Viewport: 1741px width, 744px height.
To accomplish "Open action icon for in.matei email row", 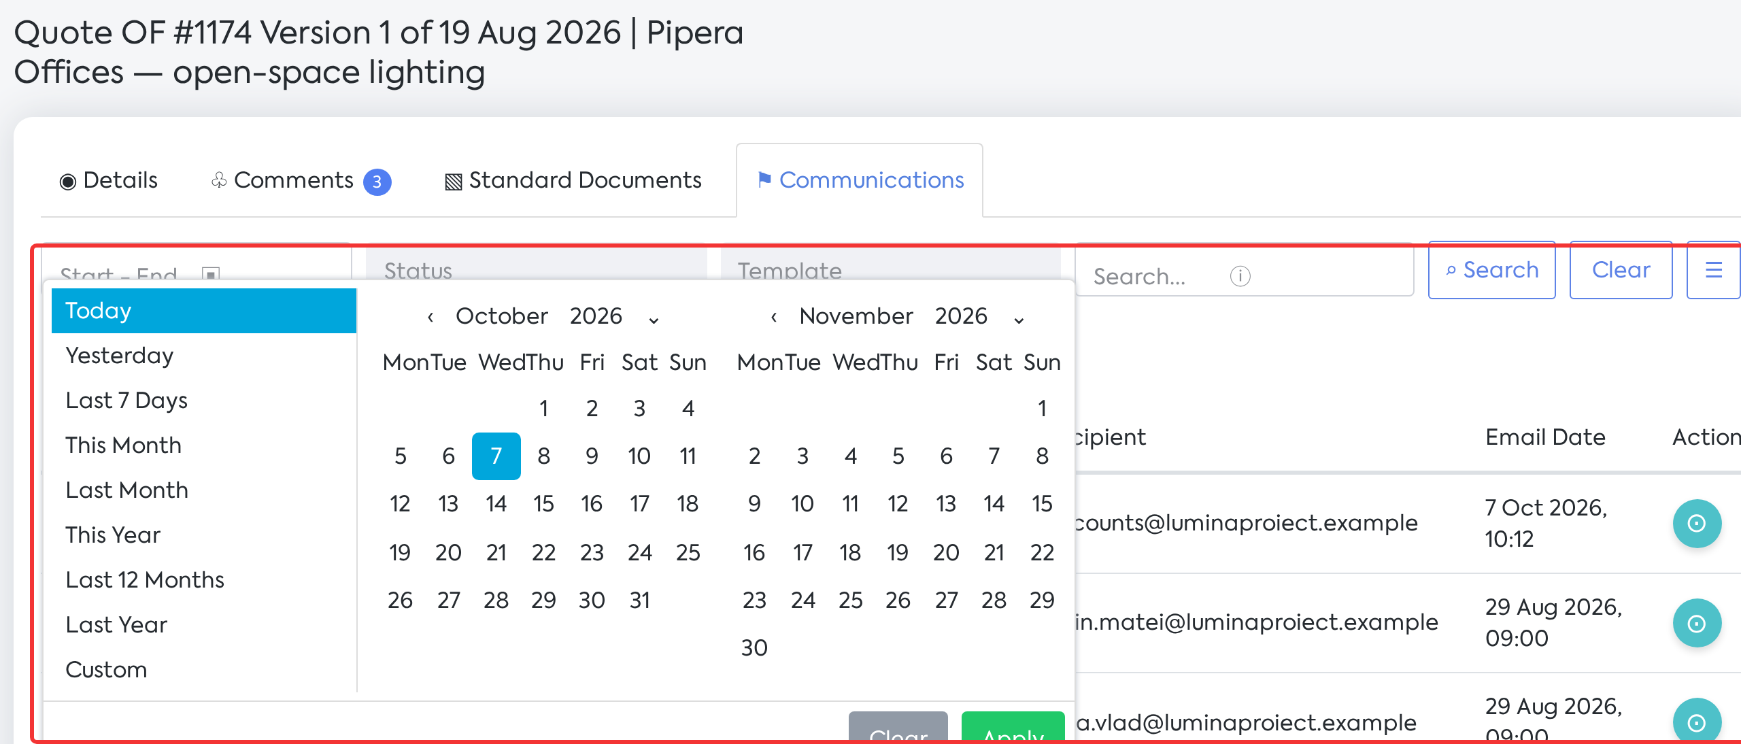I will point(1697,623).
